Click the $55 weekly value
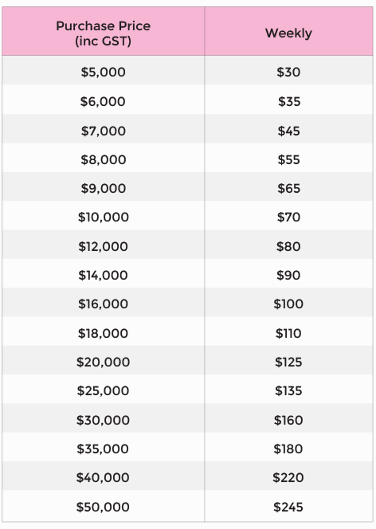Image resolution: width=376 pixels, height=529 pixels. point(288,159)
